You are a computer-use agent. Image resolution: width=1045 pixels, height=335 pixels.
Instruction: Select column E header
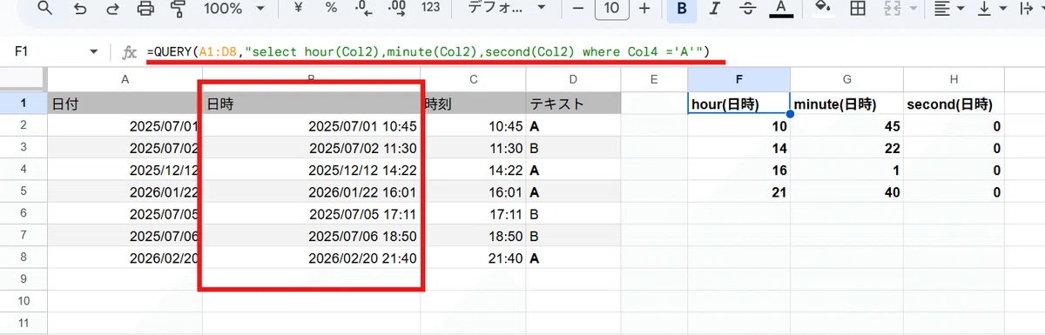click(x=653, y=79)
